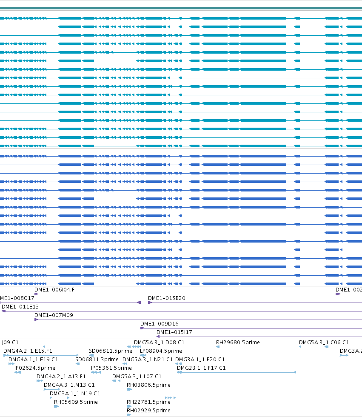The width and height of the screenshot is (362, 417).
Task: Click the alignment arrows under DMG5A.3_1.C06.C1
Action: 314,347
